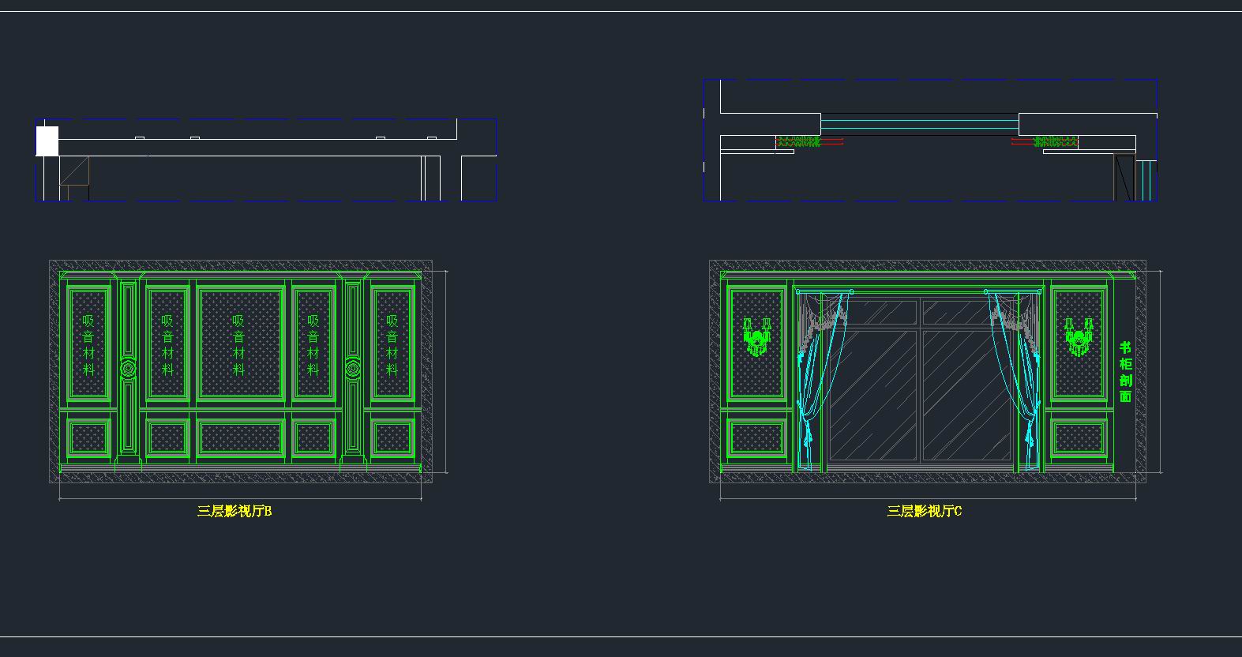Select the 三层影视厅C title text

tap(925, 512)
